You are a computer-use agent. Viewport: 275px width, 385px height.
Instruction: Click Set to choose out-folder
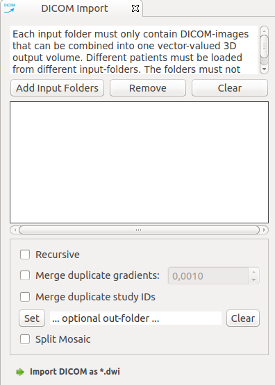click(32, 318)
